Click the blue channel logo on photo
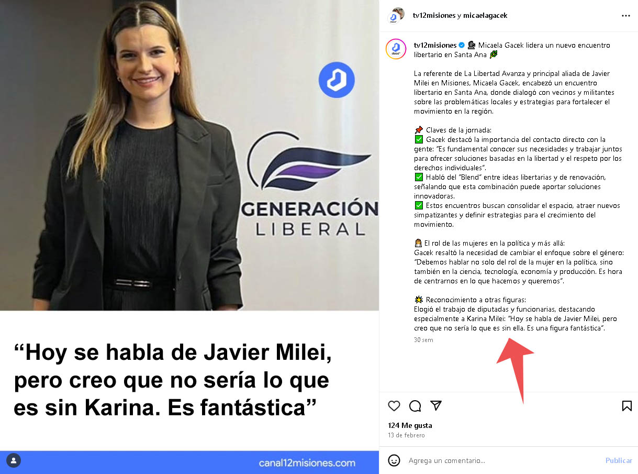Screen dimensions: 638x474 [x=337, y=80]
